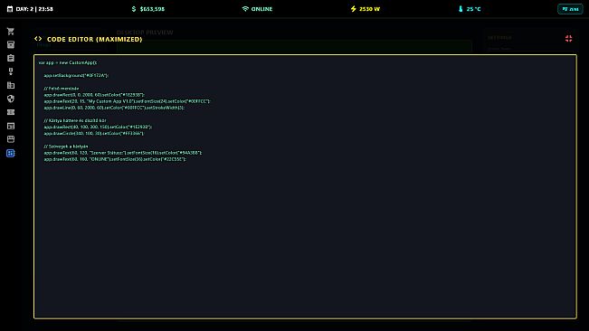
Task: Open the ticket icon in the sidebar
Action: (x=11, y=112)
